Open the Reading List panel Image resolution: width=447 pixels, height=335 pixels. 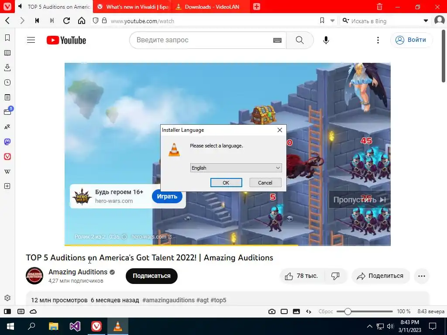[7, 53]
